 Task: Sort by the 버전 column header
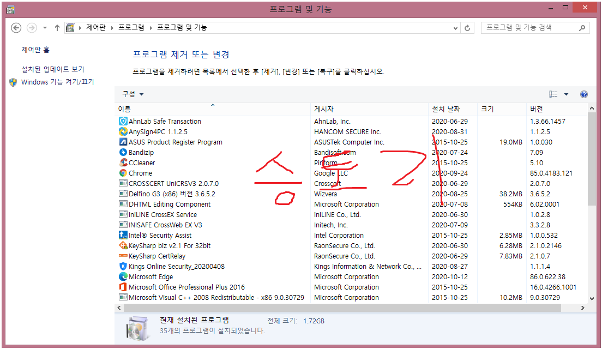(x=557, y=109)
